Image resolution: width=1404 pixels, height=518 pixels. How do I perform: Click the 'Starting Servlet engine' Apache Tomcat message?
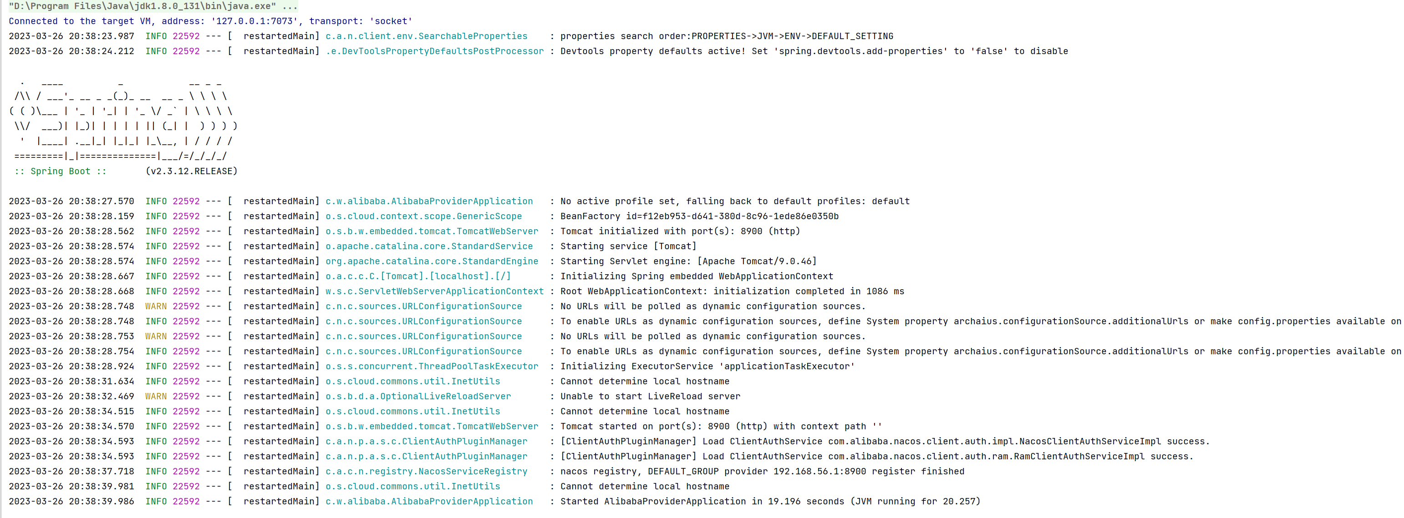pos(688,262)
